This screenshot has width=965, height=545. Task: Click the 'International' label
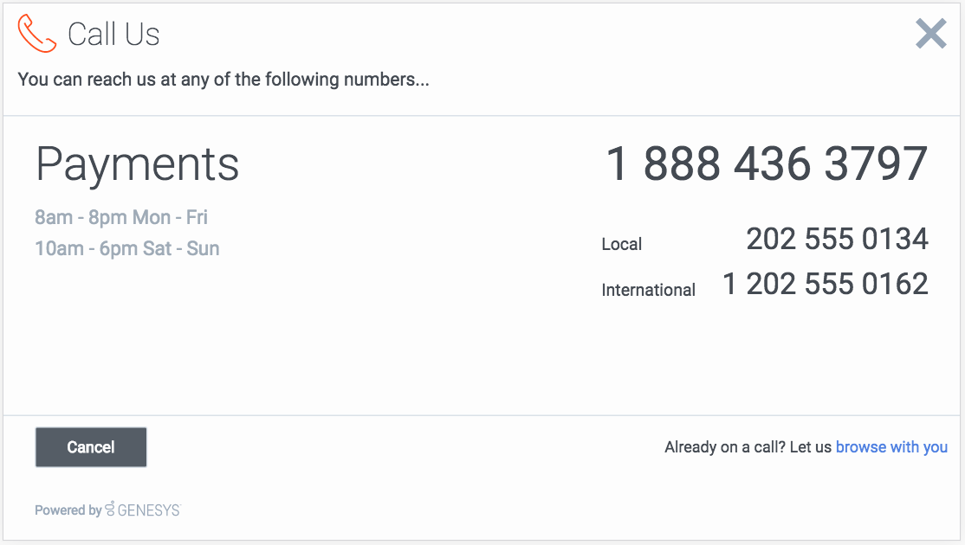click(648, 290)
